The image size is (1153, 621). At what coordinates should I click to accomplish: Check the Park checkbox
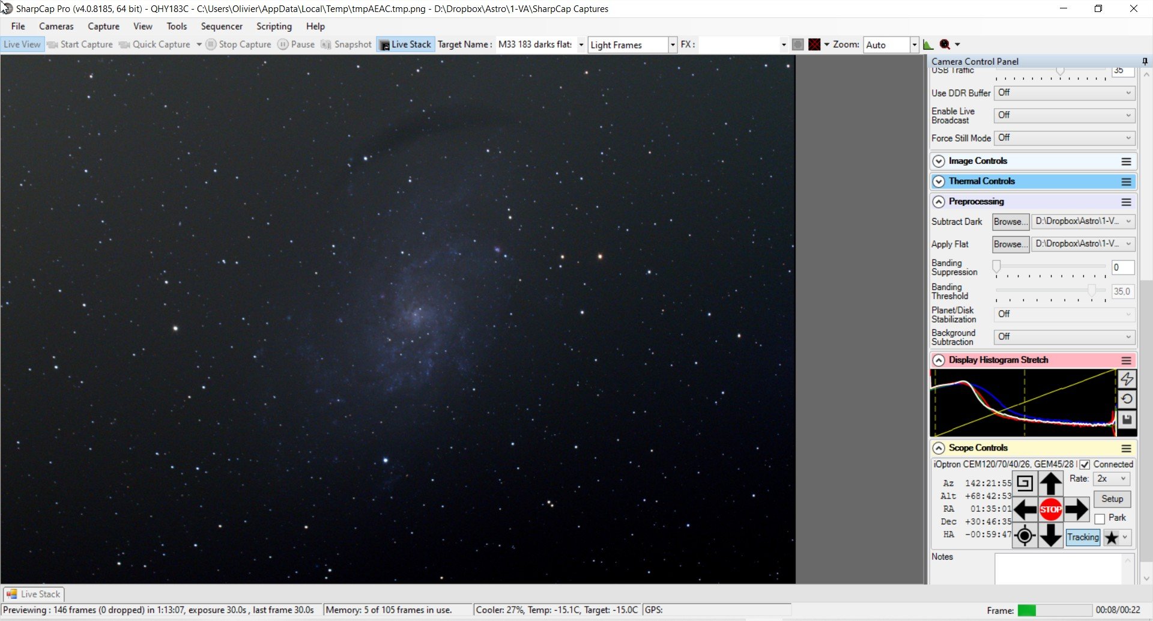[x=1100, y=519]
